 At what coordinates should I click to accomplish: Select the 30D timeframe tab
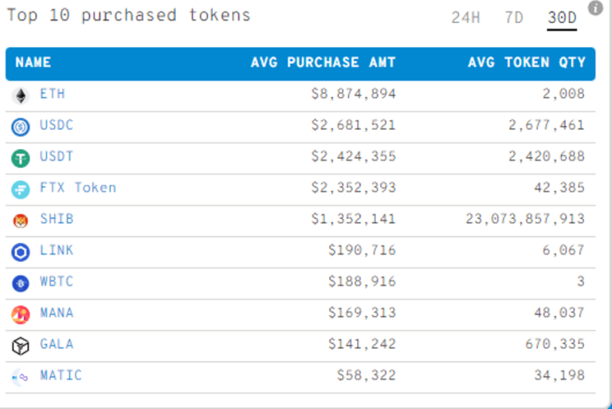tap(562, 18)
